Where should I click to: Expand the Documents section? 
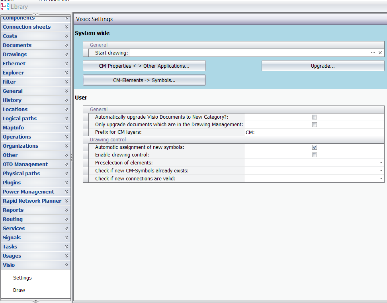tap(35, 45)
